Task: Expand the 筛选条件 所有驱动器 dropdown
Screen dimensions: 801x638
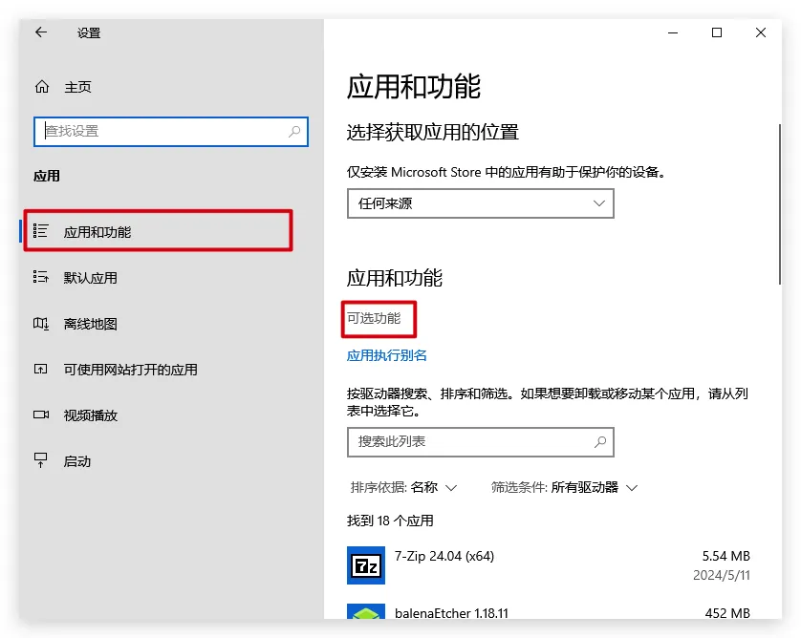Action: point(564,487)
